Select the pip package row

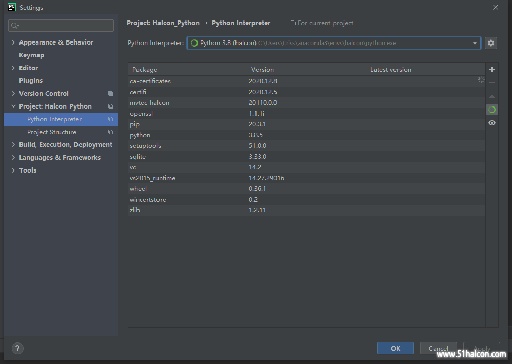[306, 124]
